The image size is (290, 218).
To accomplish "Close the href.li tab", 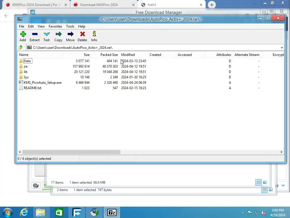I will tap(201, 5).
